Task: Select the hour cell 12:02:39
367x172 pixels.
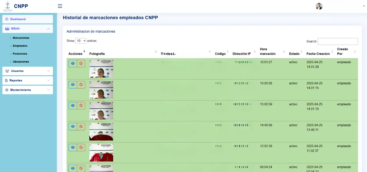Action: click(266, 146)
